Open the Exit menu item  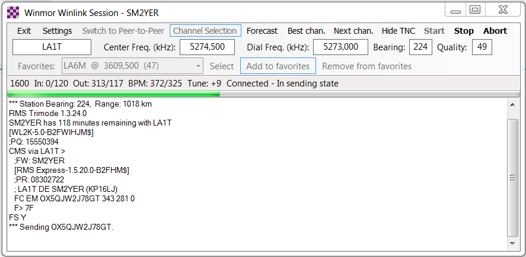24,31
